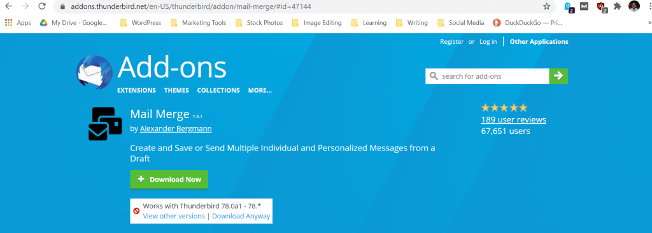Click the Thunderbird Add-ons logo
The height and width of the screenshot is (233, 652).
[94, 72]
